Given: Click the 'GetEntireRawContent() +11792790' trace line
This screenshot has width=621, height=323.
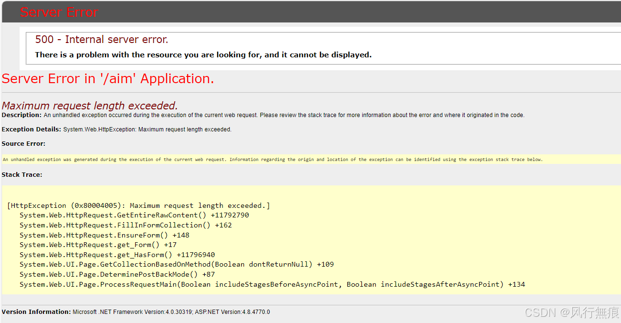Looking at the screenshot, I should tap(134, 215).
